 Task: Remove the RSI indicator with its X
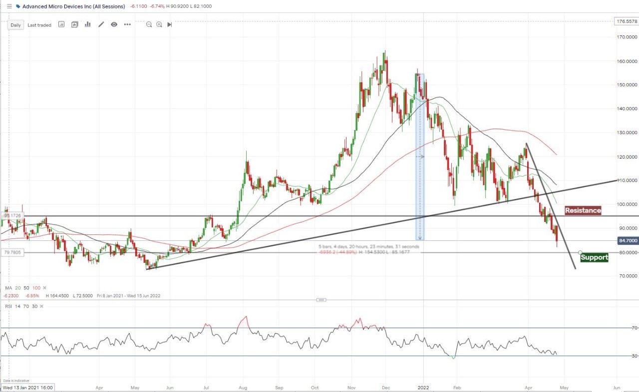[41, 306]
